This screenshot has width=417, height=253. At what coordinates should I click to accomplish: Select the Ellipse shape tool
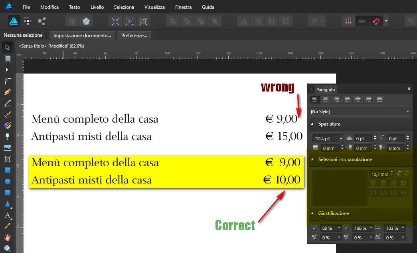coord(8,181)
